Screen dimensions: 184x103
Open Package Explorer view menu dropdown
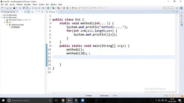tap(36, 12)
